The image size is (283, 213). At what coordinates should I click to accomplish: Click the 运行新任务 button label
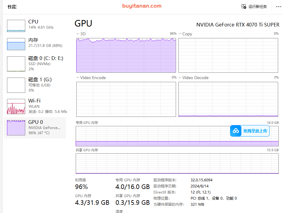[257, 6]
